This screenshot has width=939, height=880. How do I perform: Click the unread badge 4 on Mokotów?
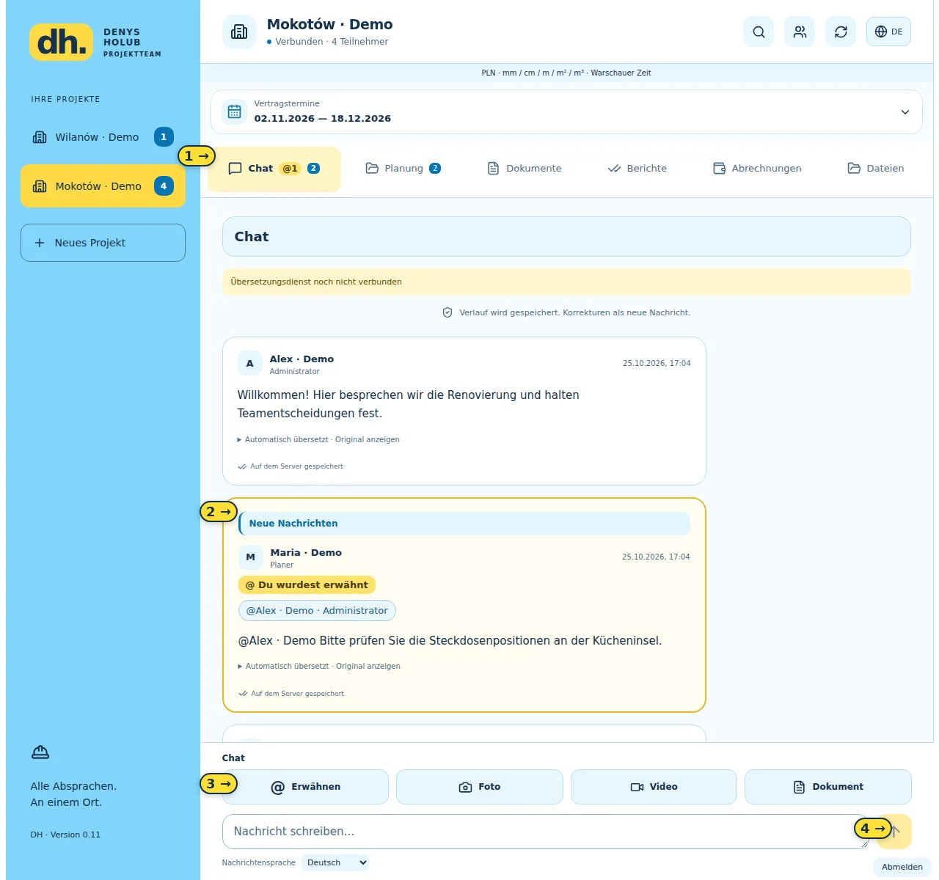point(164,186)
